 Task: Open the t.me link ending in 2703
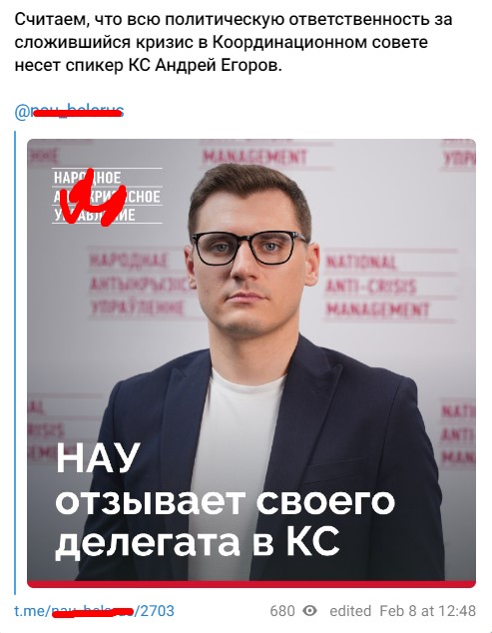[x=95, y=610]
